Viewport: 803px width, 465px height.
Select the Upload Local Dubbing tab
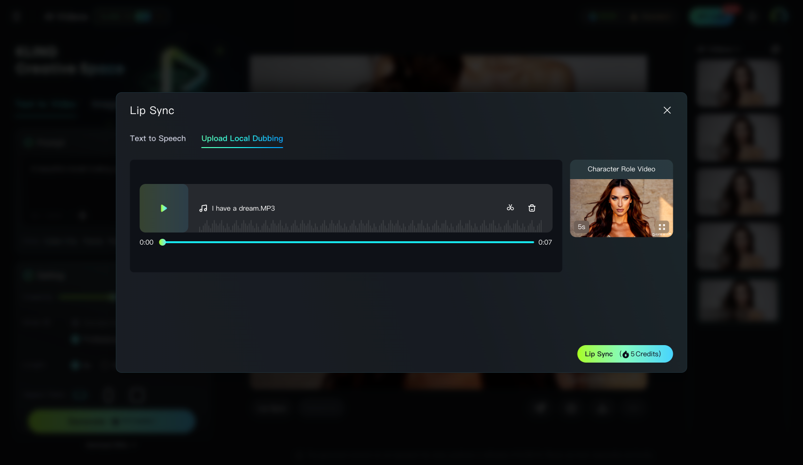tap(242, 138)
